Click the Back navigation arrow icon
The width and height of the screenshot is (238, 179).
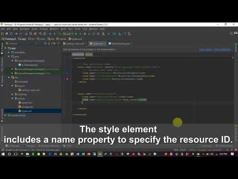(x=50, y=34)
